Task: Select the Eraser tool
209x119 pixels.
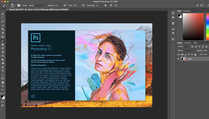Action: point(3,52)
